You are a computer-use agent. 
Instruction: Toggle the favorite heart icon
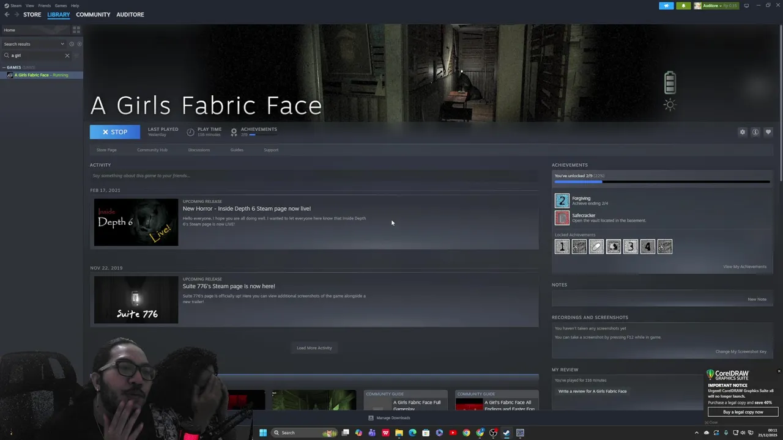pyautogui.click(x=768, y=132)
